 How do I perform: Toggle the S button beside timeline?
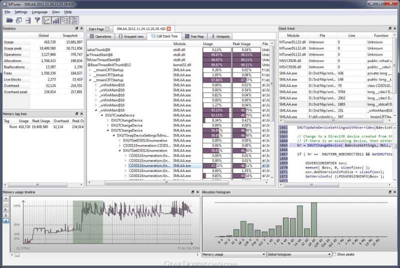pos(6,215)
